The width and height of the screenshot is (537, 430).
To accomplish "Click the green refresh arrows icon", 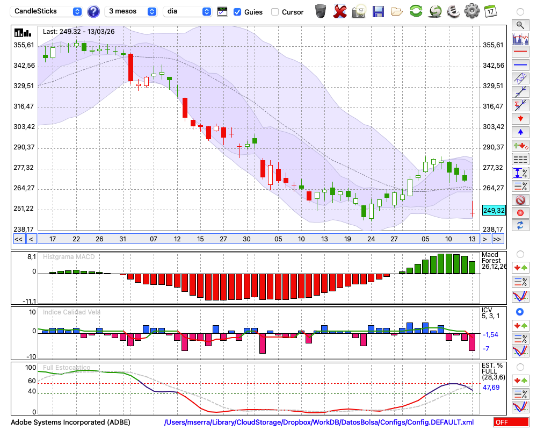I will click(x=416, y=11).
